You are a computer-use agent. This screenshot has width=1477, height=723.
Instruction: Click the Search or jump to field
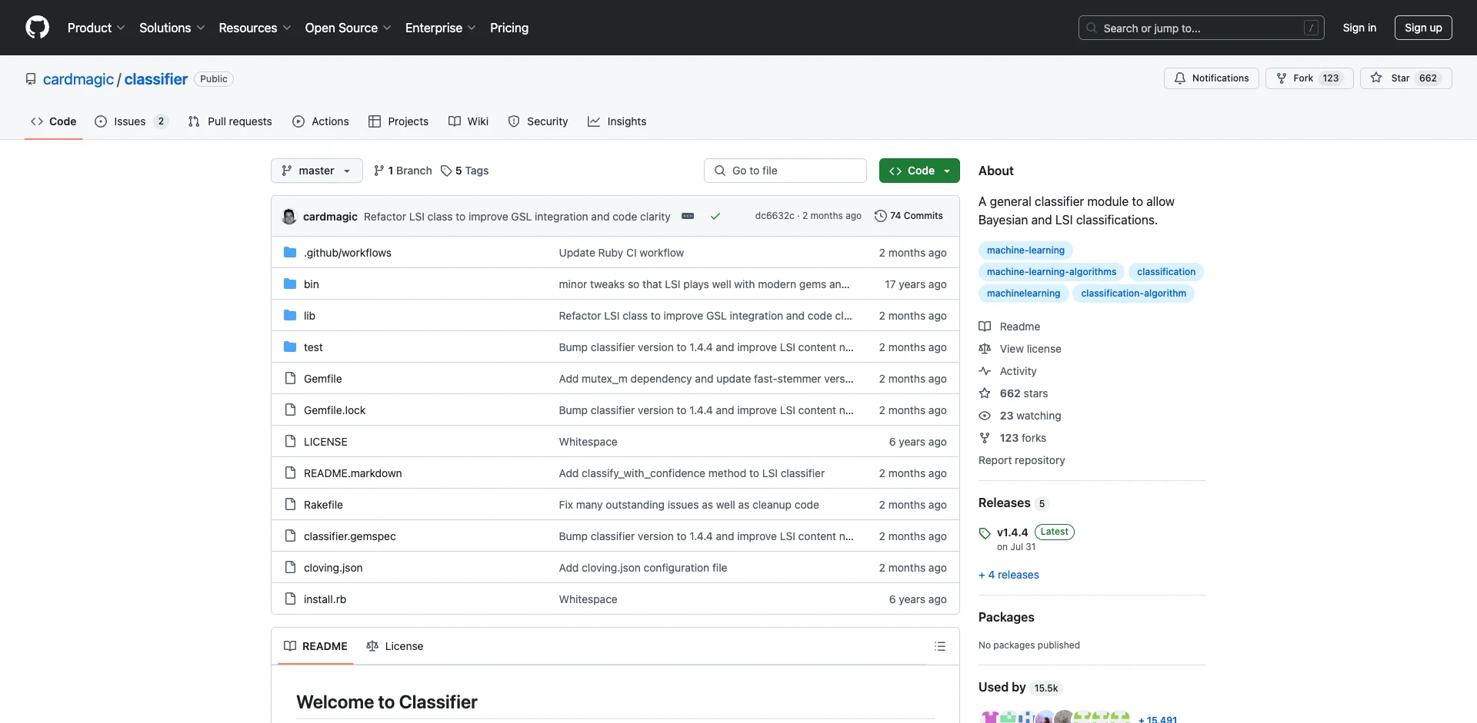click(x=1202, y=28)
